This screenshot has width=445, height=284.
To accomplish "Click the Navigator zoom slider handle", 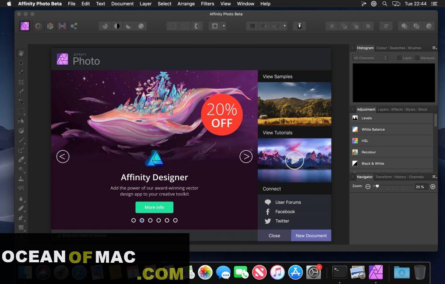I will point(377,186).
